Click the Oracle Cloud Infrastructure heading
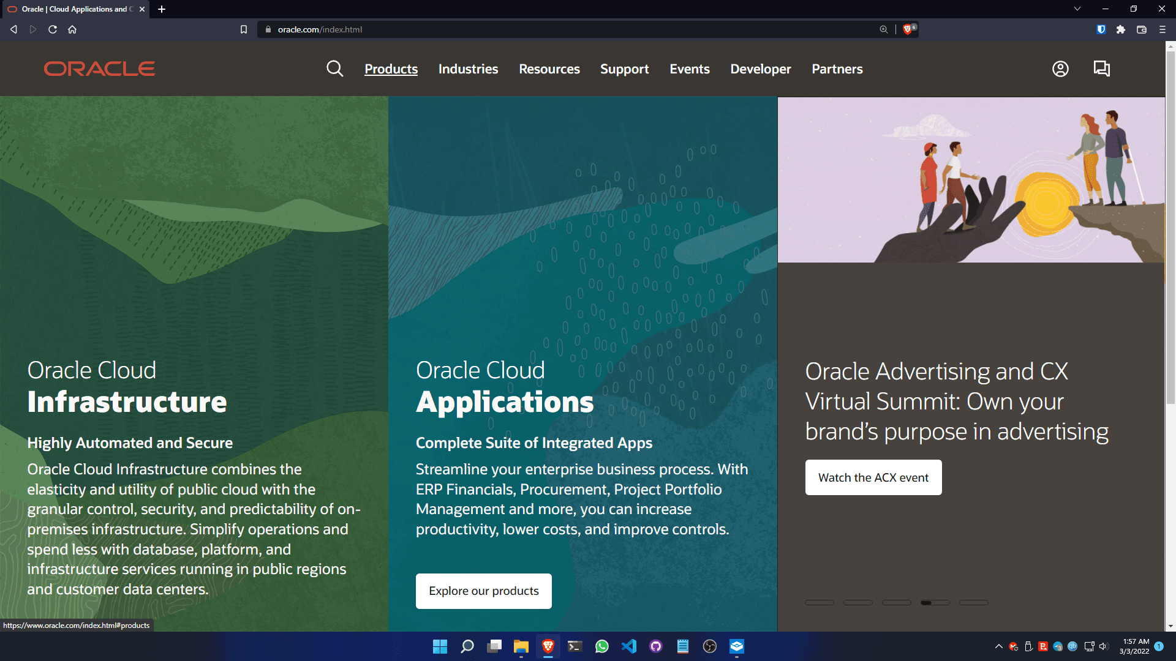1176x661 pixels. tap(127, 387)
